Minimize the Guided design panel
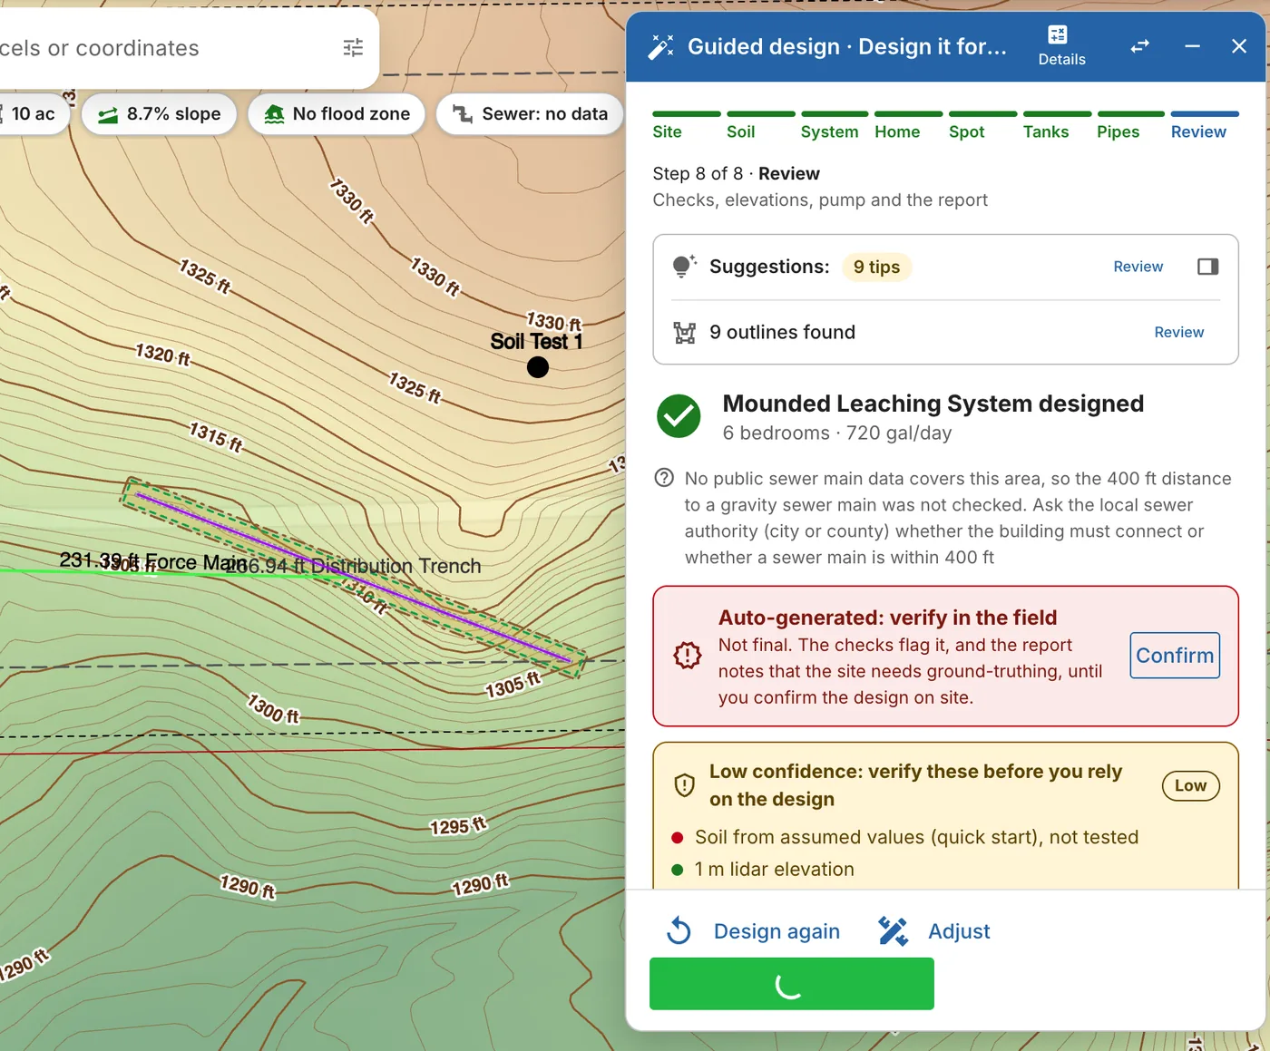The image size is (1270, 1051). pos(1192,46)
